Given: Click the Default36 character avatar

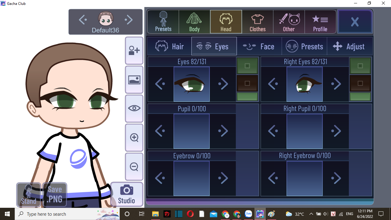Looking at the screenshot, I should 106,19.
